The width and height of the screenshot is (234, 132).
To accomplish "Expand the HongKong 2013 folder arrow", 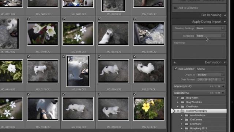I will (x=182, y=128).
